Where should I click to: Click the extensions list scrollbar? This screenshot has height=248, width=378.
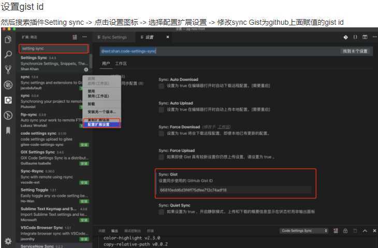click(91, 61)
